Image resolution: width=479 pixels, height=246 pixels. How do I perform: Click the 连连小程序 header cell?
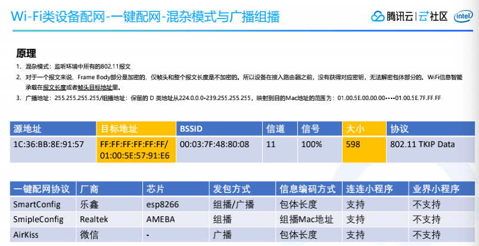375,189
